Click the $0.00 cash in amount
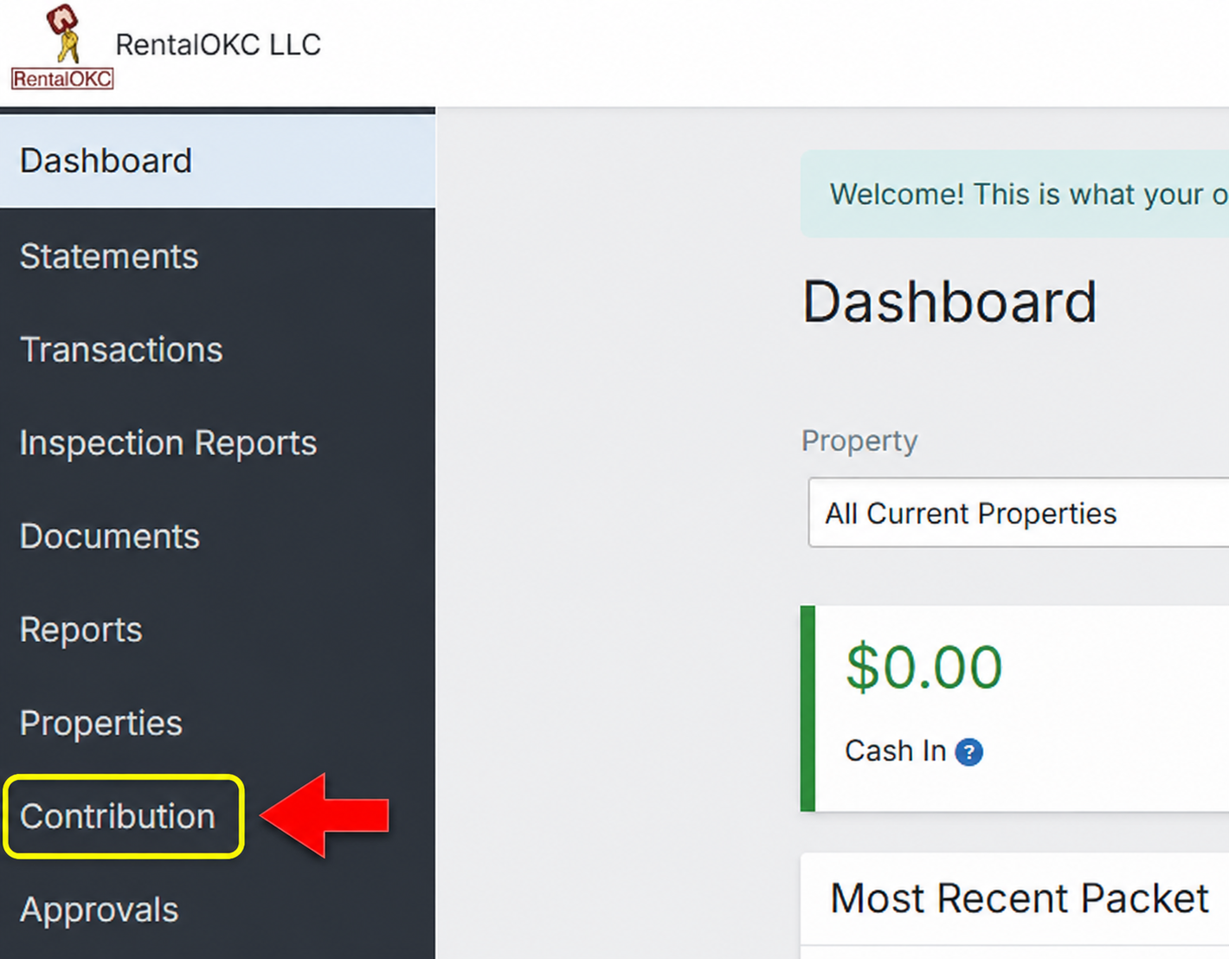 click(923, 667)
